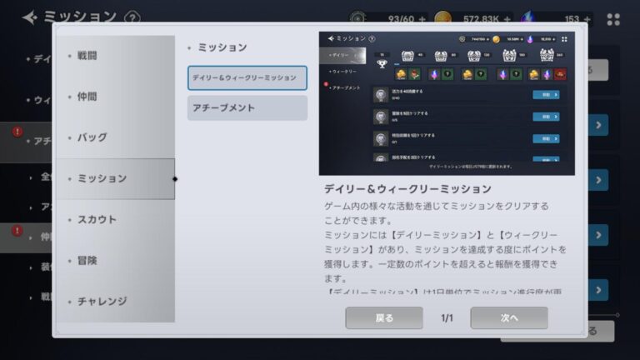Click the stamina icon beside 93/60

pyautogui.click(x=358, y=18)
